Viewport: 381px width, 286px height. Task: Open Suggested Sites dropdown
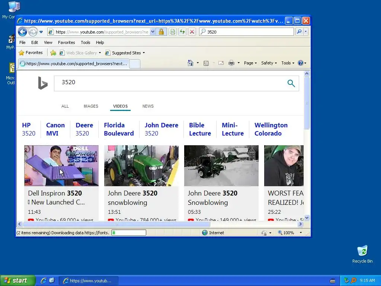tap(125, 53)
